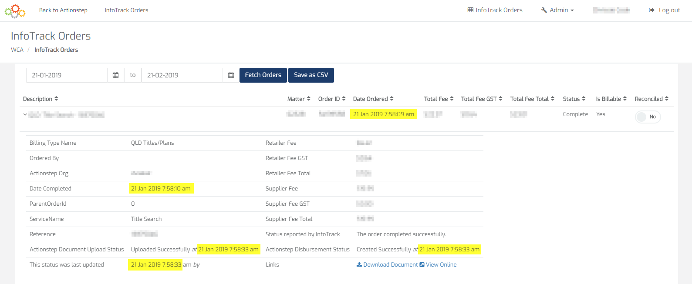The image size is (692, 284).
Task: Open InfoTrack Orders in left navbar
Action: click(126, 10)
